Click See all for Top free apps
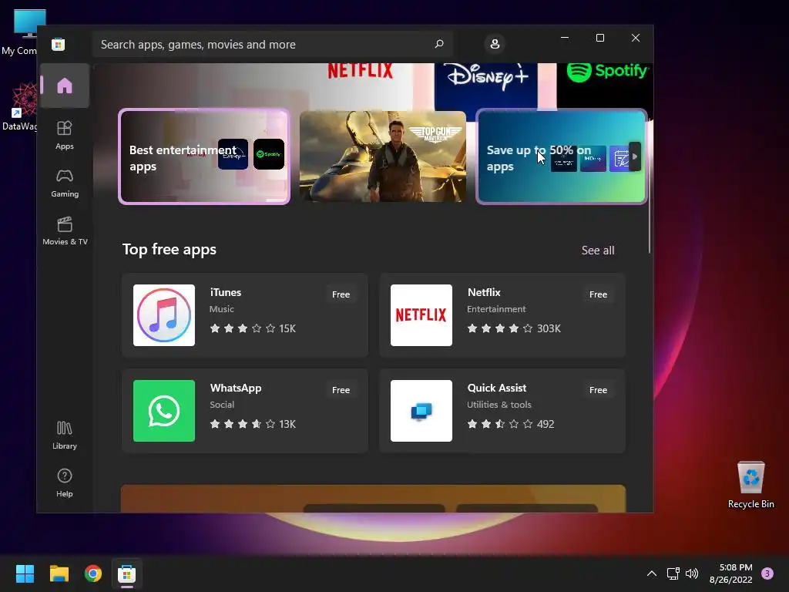789x592 pixels. point(598,251)
